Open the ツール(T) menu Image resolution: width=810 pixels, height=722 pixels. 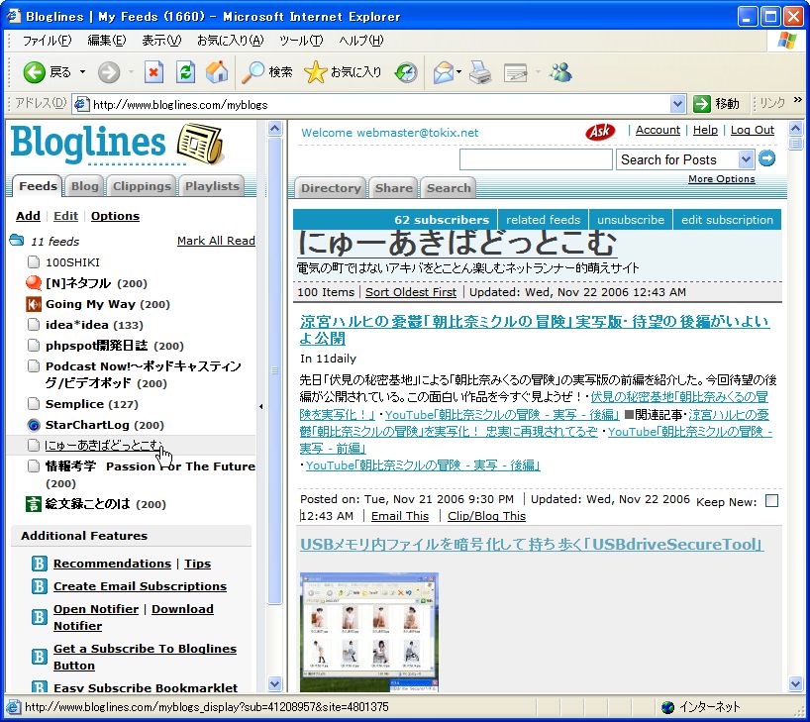click(x=301, y=41)
